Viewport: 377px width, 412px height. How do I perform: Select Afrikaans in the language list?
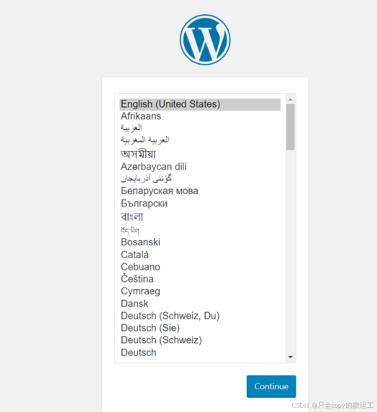click(200, 116)
